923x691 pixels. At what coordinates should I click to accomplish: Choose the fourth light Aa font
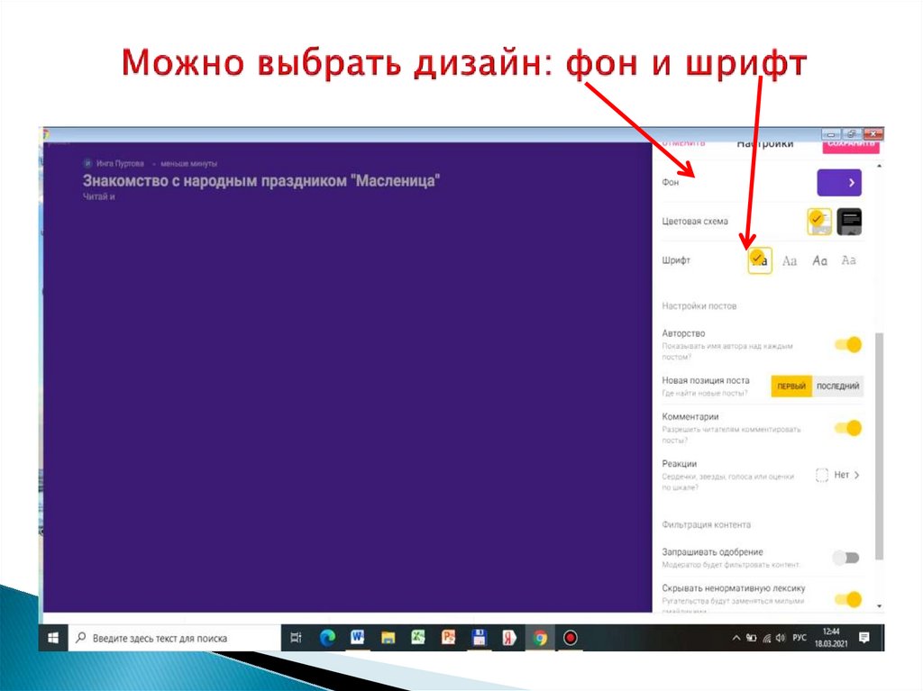click(848, 260)
